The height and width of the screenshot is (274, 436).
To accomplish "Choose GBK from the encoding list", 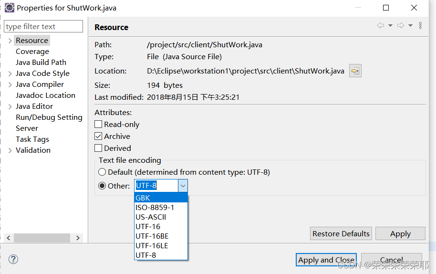I will pos(161,198).
